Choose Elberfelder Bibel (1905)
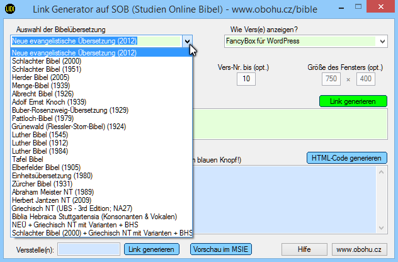The height and width of the screenshot is (262, 398). 101,168
